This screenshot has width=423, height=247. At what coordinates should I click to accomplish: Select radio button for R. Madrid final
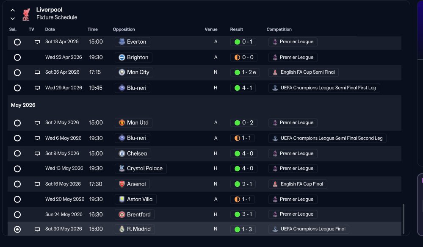click(17, 230)
